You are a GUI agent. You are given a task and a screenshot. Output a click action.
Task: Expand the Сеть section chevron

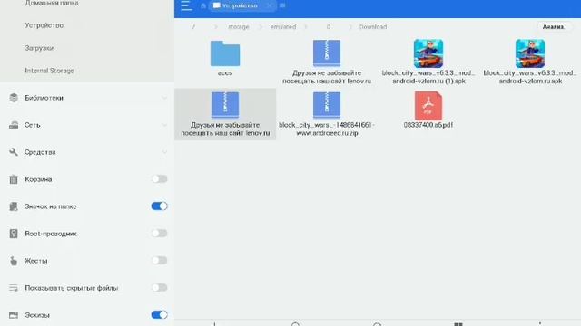click(x=164, y=125)
